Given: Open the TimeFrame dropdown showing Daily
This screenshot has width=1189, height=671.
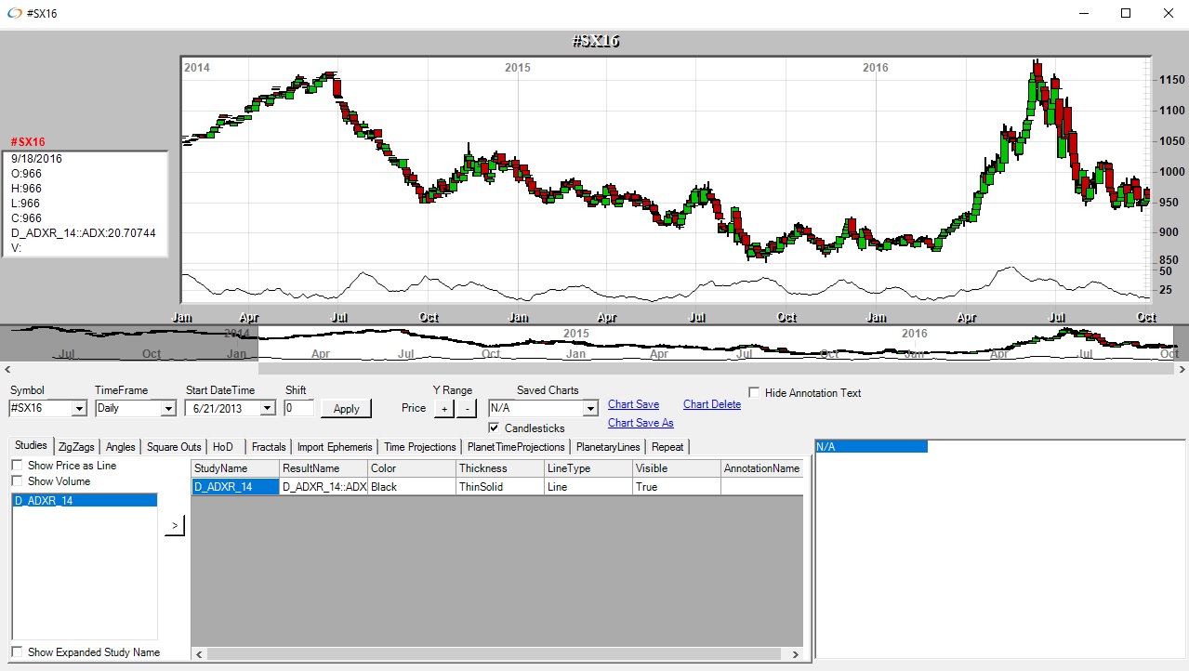Looking at the screenshot, I should pyautogui.click(x=167, y=409).
